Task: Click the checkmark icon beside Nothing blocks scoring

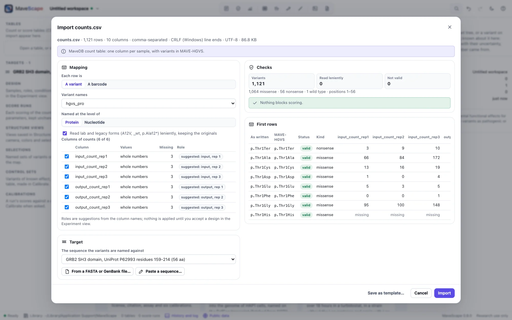Action: click(x=255, y=103)
